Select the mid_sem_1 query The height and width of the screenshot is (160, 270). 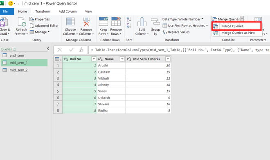tap(24, 63)
